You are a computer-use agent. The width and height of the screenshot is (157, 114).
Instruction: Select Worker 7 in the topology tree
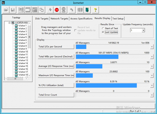coord(23,43)
